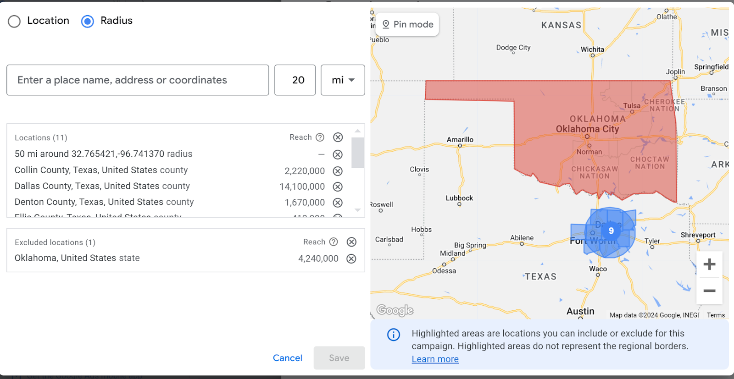This screenshot has width=734, height=379.
Task: Click the 1,670,000 reach value
Action: (305, 203)
